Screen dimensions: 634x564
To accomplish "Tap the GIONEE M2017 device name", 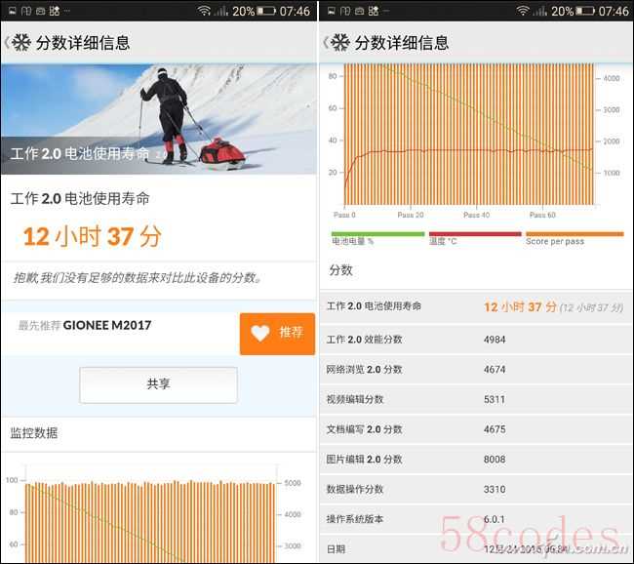I will pyautogui.click(x=107, y=325).
